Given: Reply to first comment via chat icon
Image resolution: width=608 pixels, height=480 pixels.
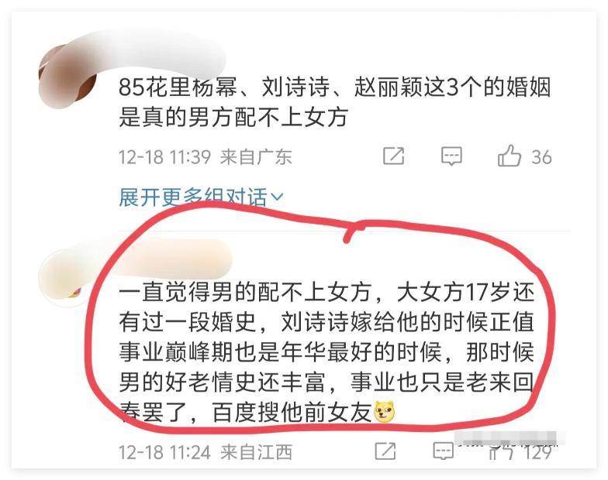Looking at the screenshot, I should point(451,156).
